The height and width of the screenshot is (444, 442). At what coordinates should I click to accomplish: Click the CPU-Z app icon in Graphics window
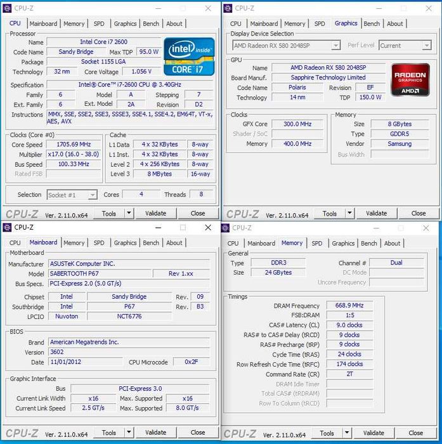[x=228, y=8]
